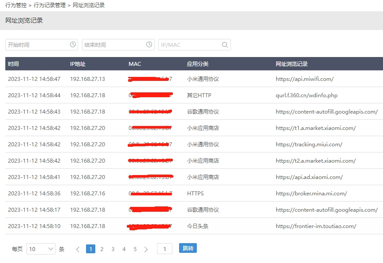Click the 时间 column header
The image size is (383, 263).
coord(13,64)
